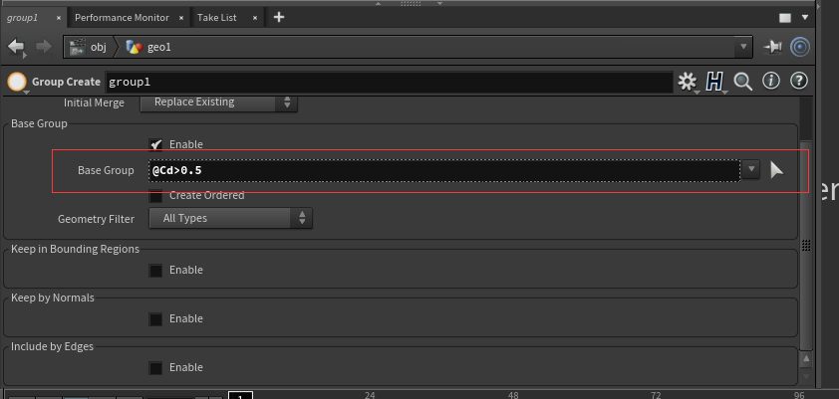Click the Include by Edges heading

pos(53,346)
